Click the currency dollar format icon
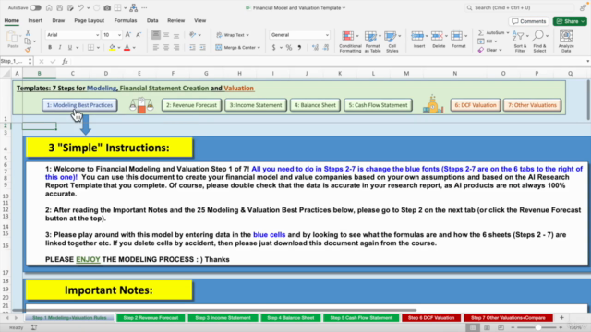Viewport: 591px width, 332px height. pyautogui.click(x=274, y=47)
